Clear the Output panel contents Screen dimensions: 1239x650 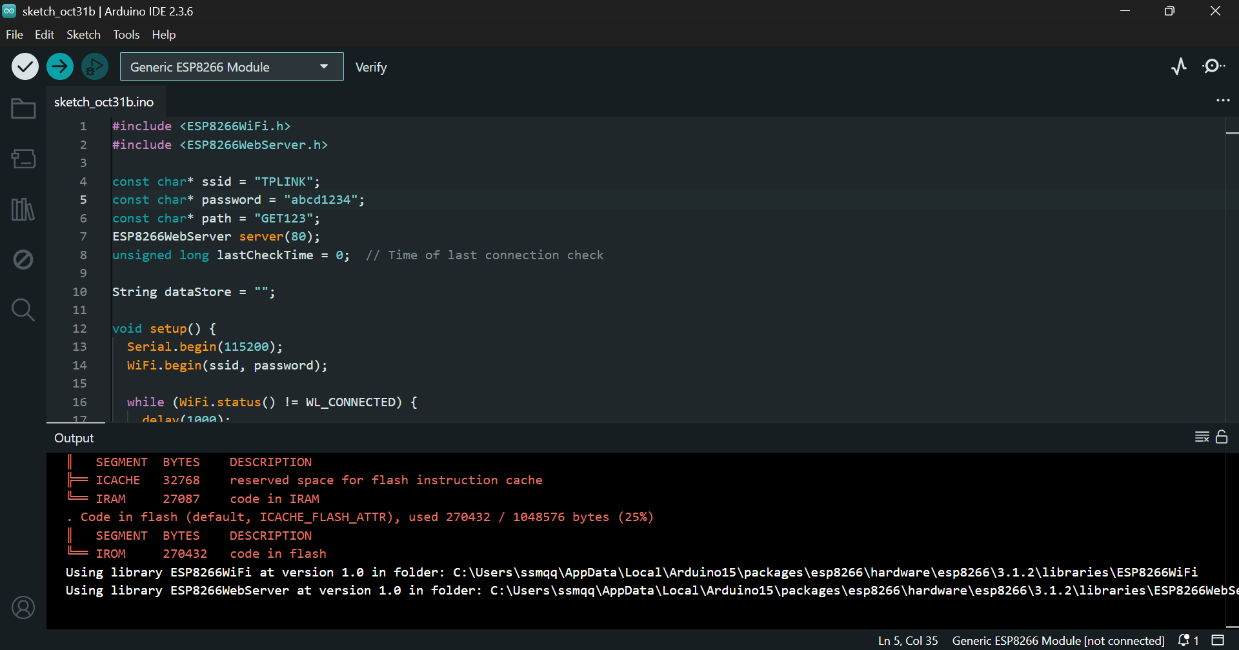pos(1202,437)
